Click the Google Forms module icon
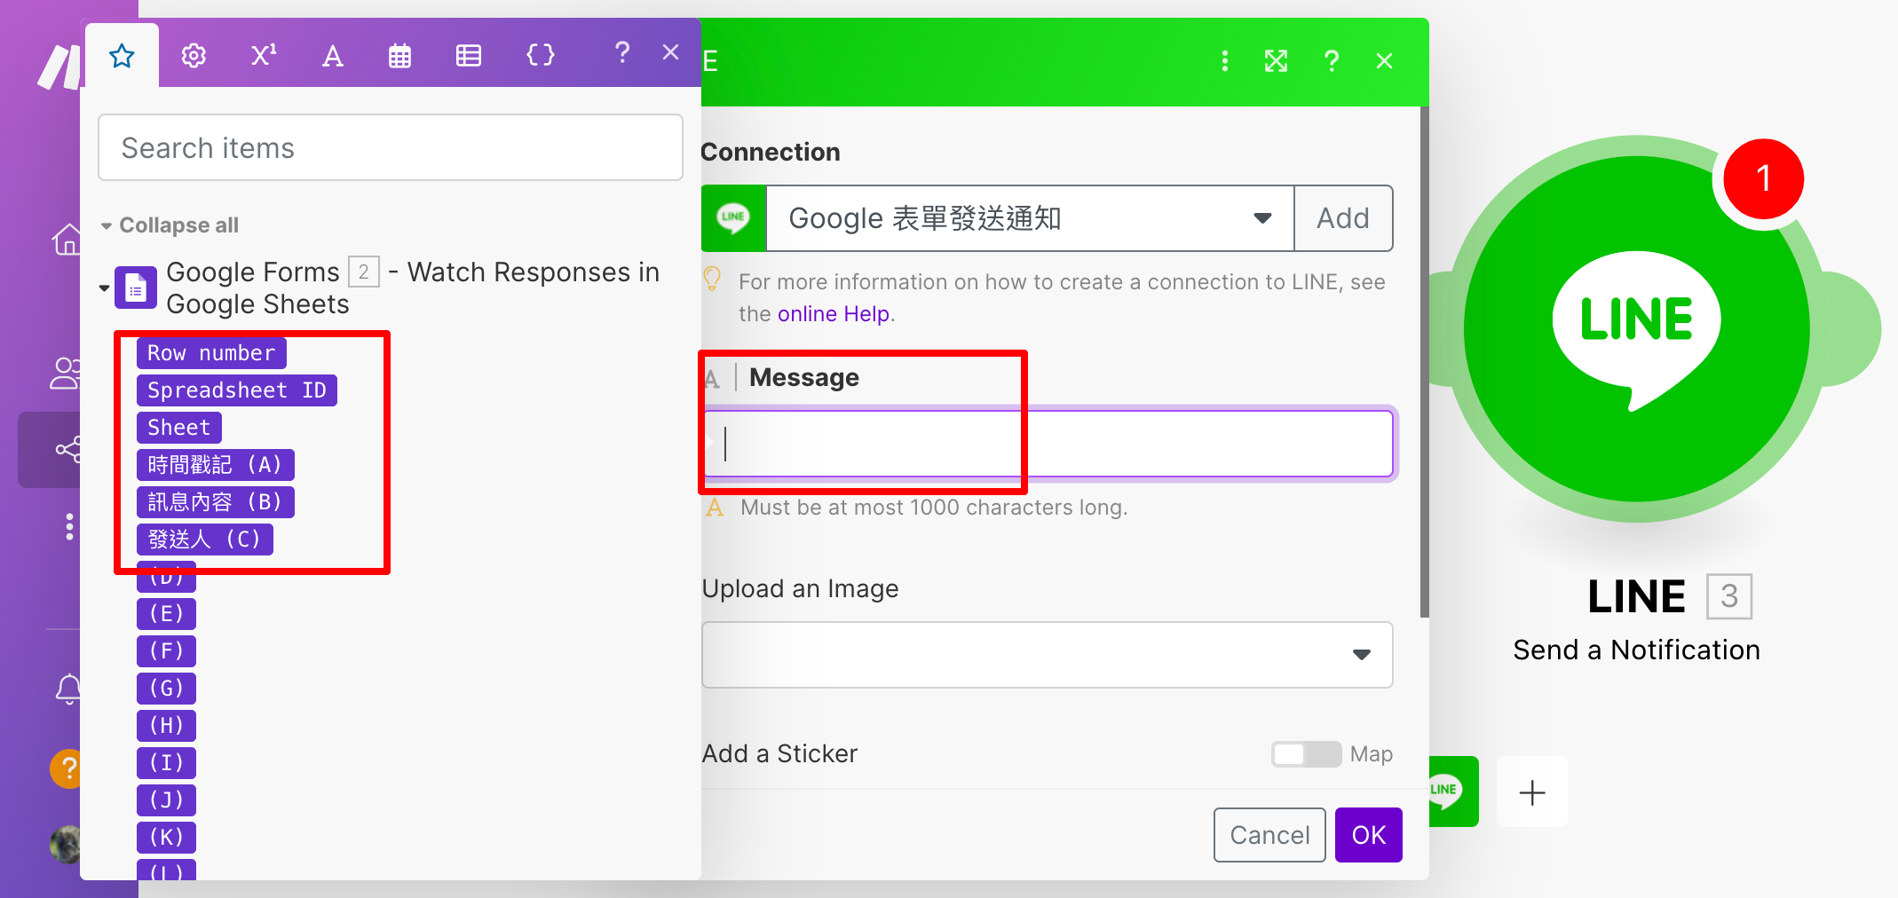 136,288
